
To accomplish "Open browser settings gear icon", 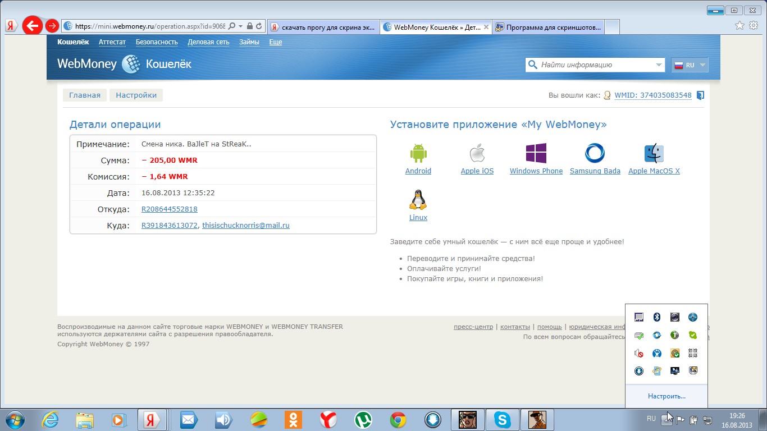I will point(754,25).
